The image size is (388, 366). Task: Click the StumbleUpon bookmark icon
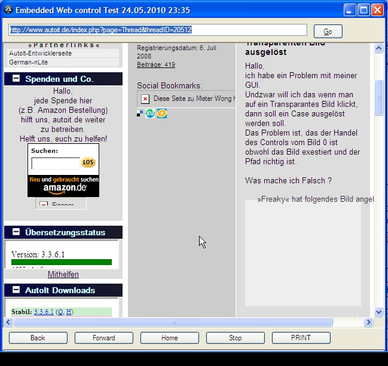coord(151,113)
